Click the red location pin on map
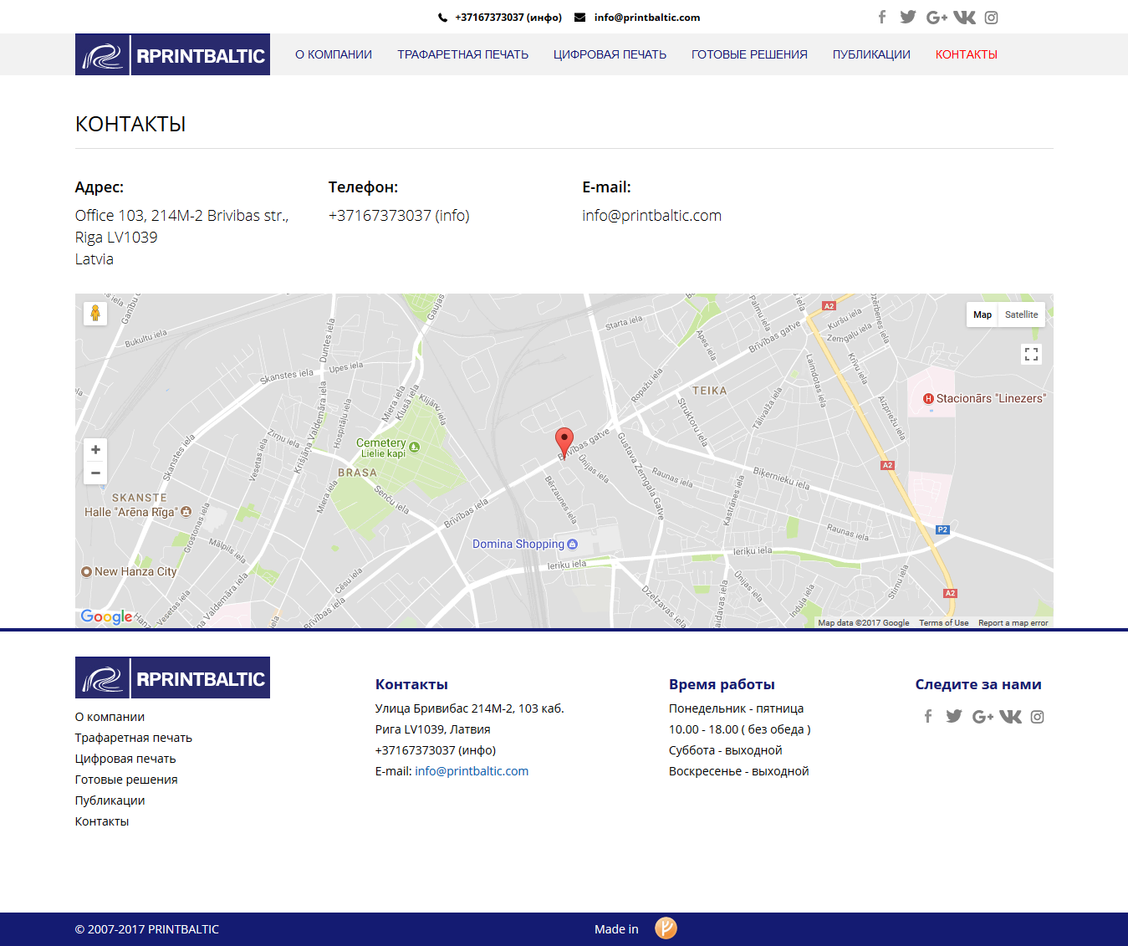 pos(564,443)
